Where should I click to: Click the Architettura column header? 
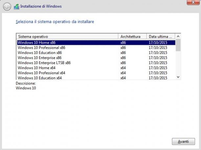click(132, 37)
